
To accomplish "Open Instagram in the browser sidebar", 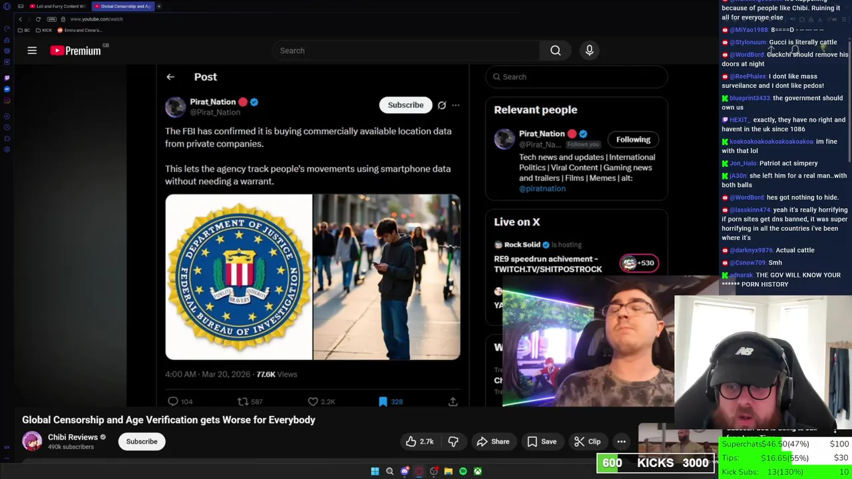I will tap(7, 101).
